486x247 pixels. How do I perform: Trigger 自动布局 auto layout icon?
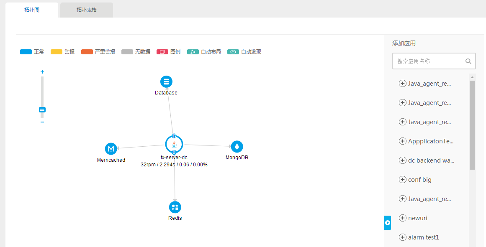click(193, 52)
